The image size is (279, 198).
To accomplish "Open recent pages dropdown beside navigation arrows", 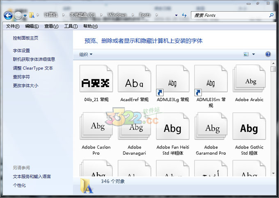I will coord(25,16).
